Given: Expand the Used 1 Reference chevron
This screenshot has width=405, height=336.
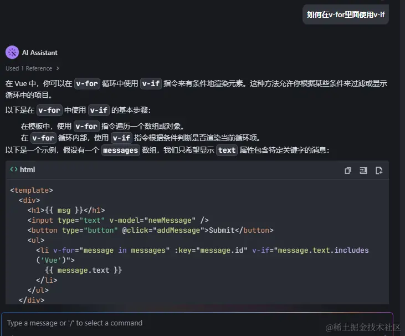Looking at the screenshot, I should (58, 68).
